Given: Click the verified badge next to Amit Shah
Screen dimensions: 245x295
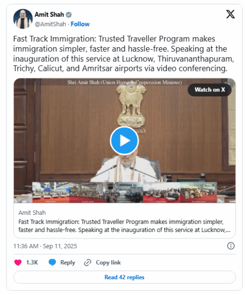Looking at the screenshot, I should click(x=69, y=14).
